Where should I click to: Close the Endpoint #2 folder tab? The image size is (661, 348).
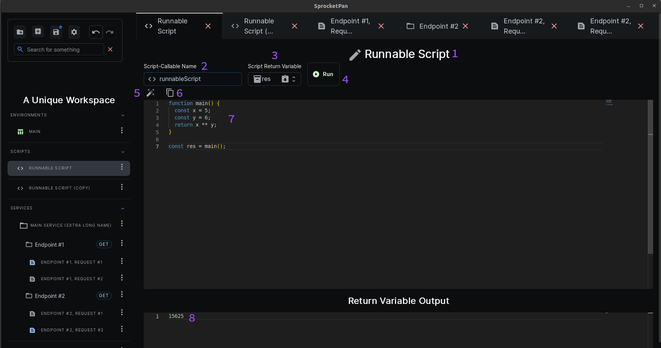[x=465, y=26]
